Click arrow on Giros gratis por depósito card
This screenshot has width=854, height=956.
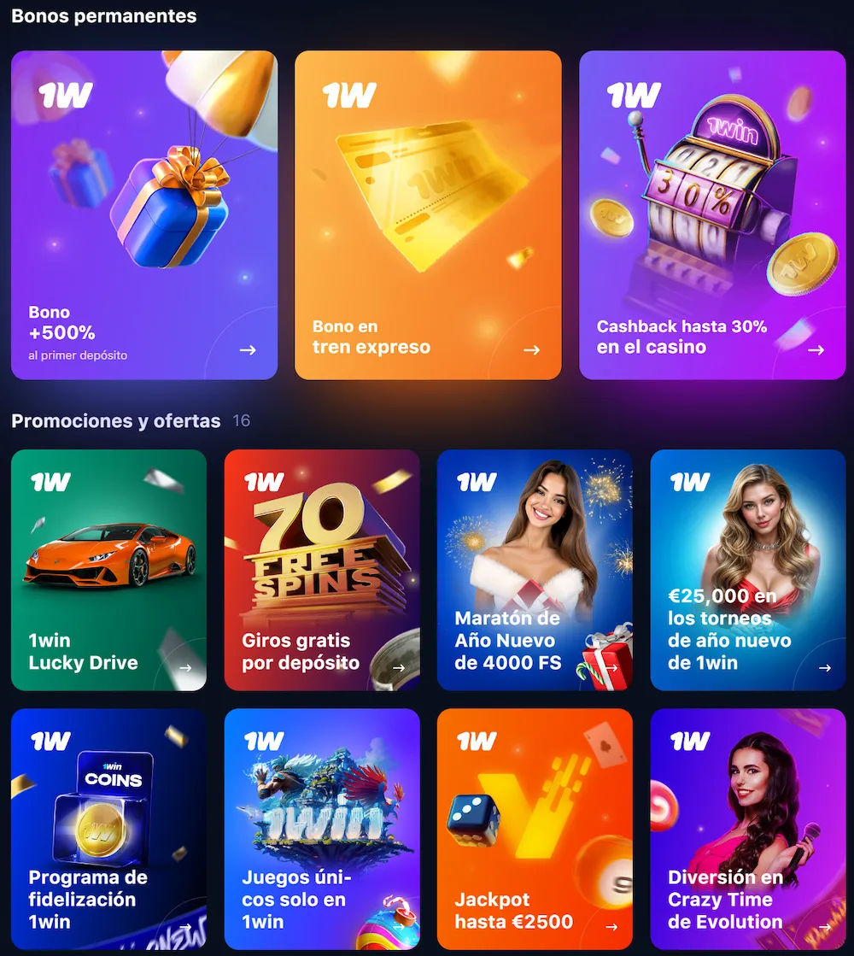(x=399, y=668)
